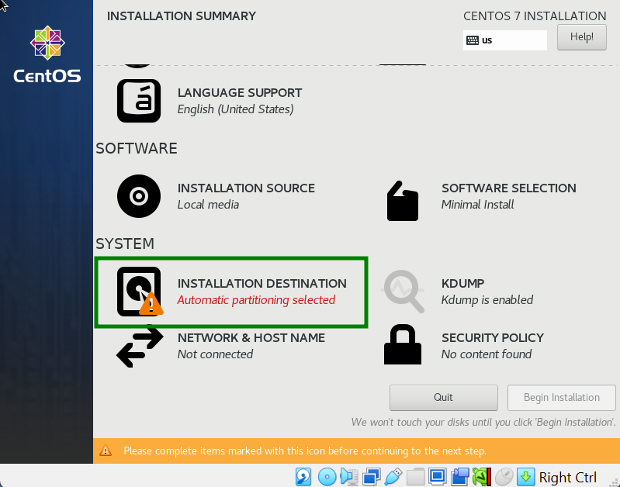This screenshot has width=620, height=487.
Task: Click the CentOS logo in sidebar
Action: point(47,54)
